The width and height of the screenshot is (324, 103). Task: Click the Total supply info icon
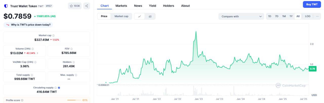(32, 75)
